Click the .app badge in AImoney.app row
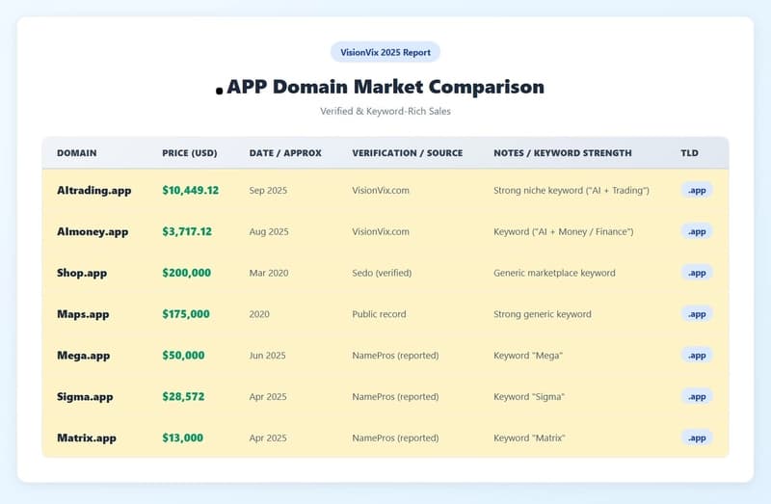Viewport: 771px width, 504px height. click(697, 231)
